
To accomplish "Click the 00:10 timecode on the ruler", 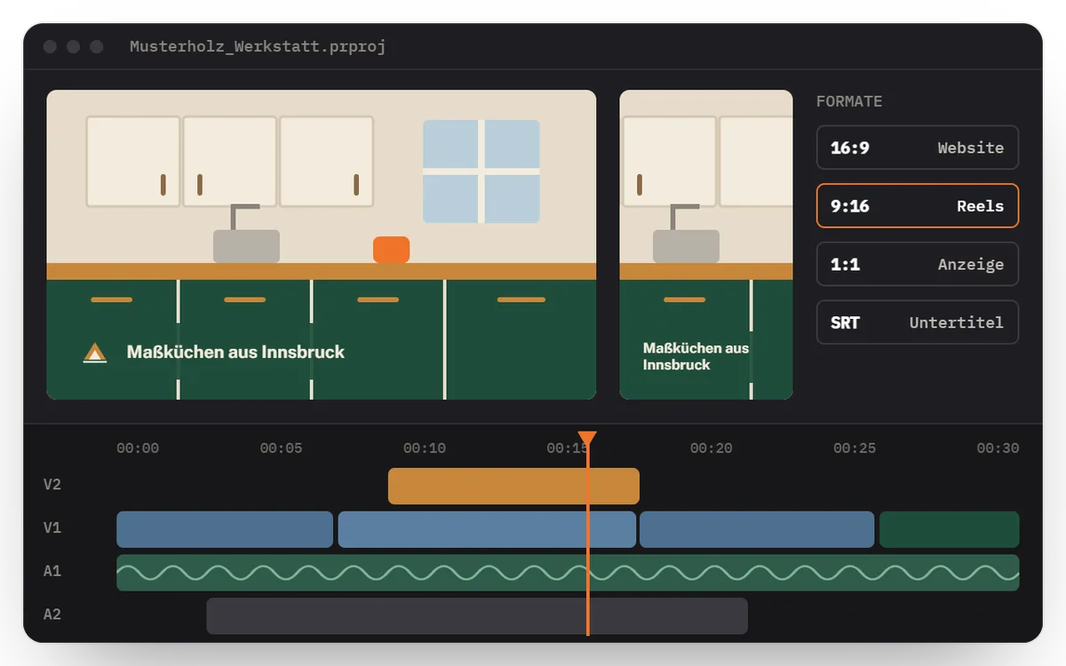I will tap(425, 448).
